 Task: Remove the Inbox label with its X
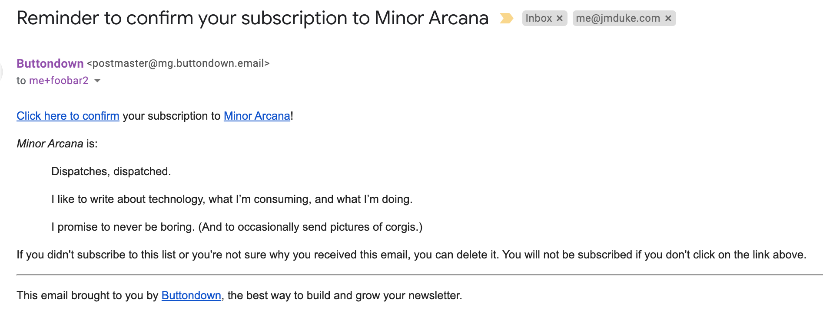[x=560, y=18]
